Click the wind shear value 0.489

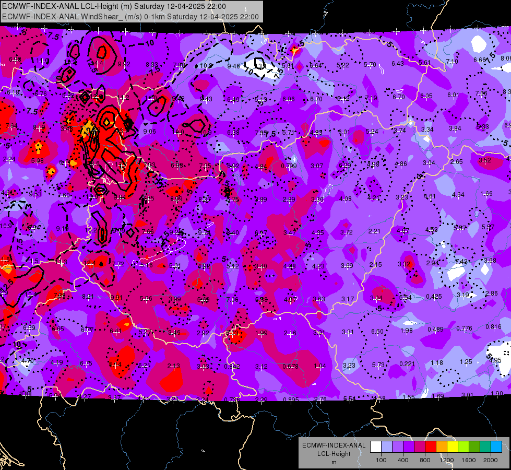[435, 330]
